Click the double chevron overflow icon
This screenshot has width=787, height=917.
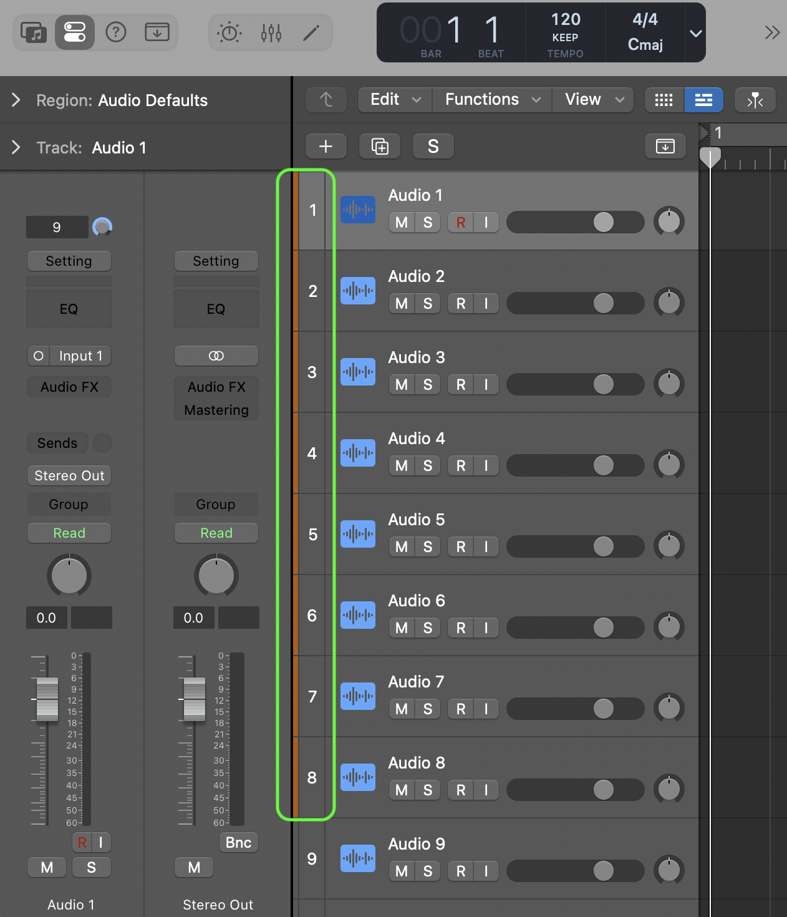pyautogui.click(x=772, y=32)
